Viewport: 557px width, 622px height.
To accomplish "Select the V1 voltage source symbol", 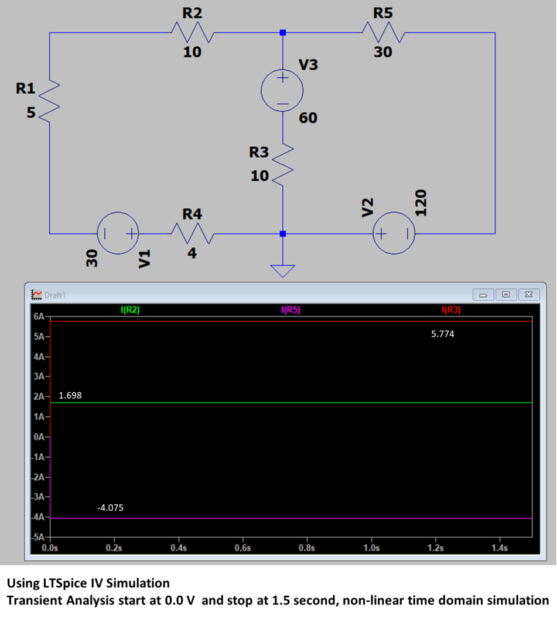I will pyautogui.click(x=118, y=233).
